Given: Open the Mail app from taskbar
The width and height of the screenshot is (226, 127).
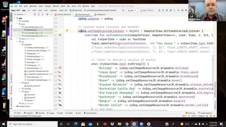Looking at the screenshot, I should pos(90,124).
